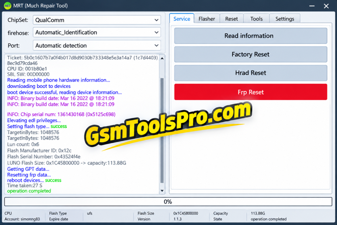Go to the Settings tab

(285, 19)
